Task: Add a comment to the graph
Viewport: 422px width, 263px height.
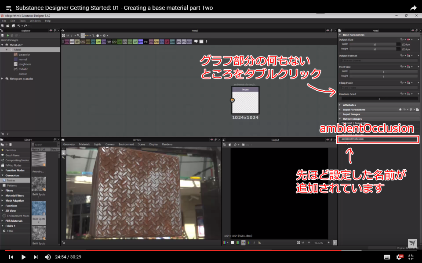Action: coord(196,41)
